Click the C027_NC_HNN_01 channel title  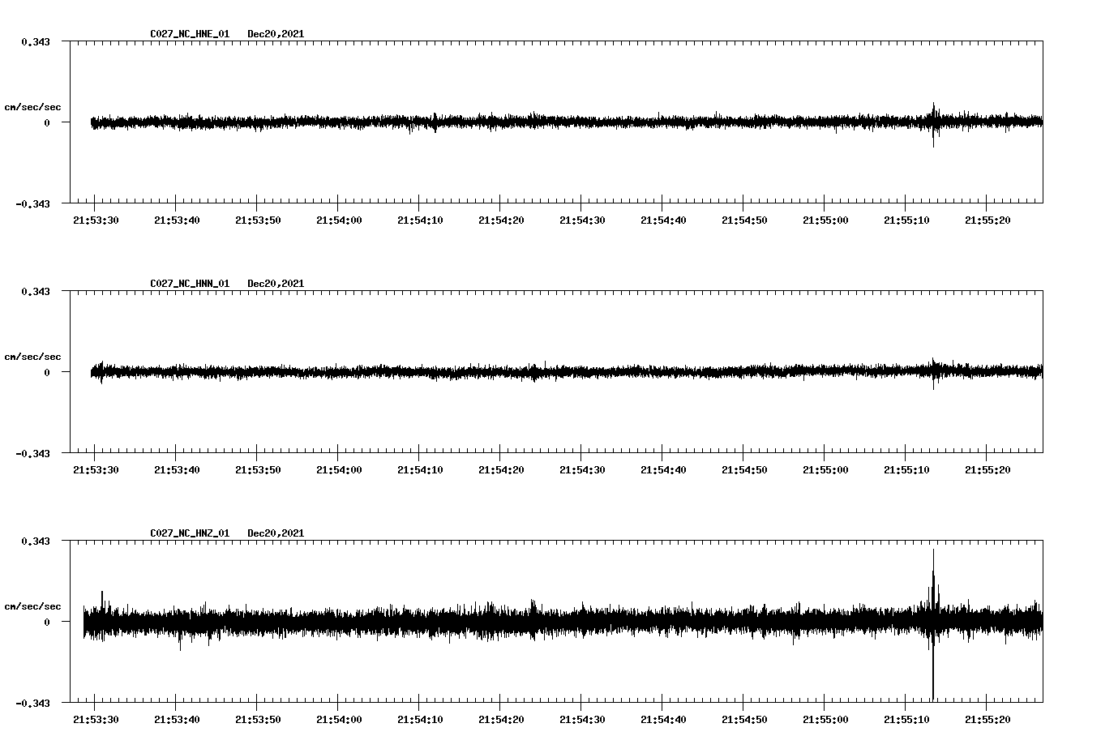190,284
